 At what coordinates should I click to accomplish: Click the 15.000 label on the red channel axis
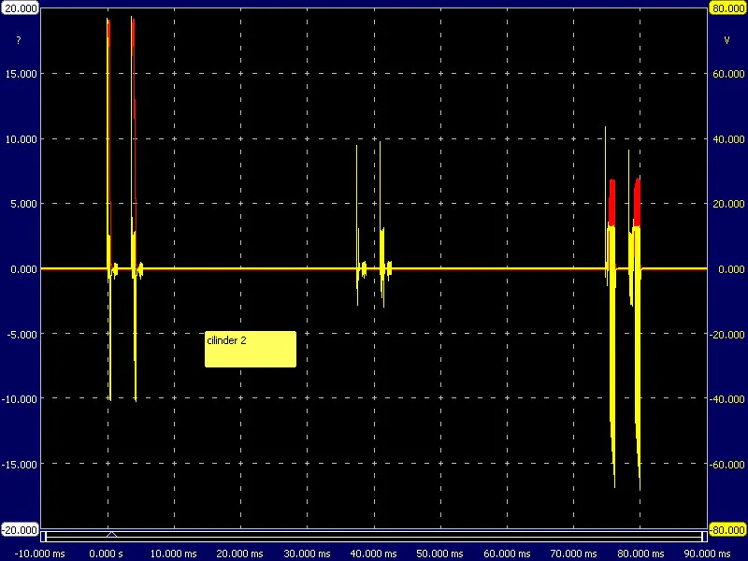21,74
